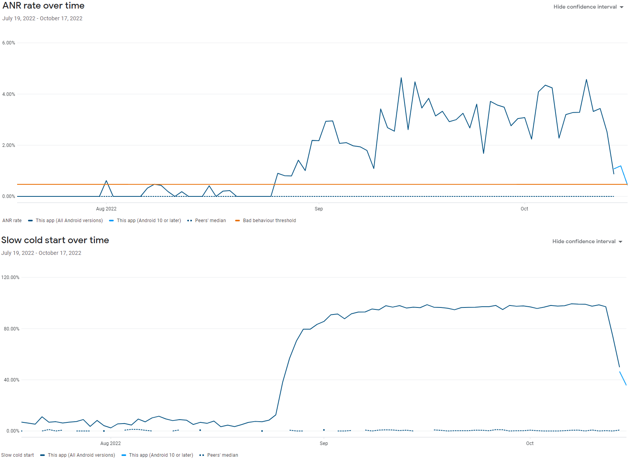Toggle 'This app (Android 10 or later)' cold start series

(161, 455)
